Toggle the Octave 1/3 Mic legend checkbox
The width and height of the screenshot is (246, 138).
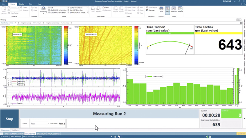(147, 77)
